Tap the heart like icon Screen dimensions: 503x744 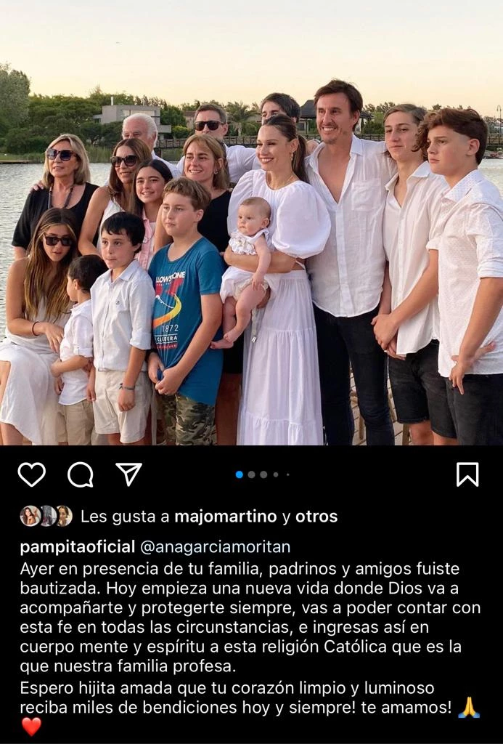coord(32,474)
